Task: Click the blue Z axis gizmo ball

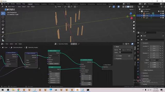Action: [x=131, y=13]
